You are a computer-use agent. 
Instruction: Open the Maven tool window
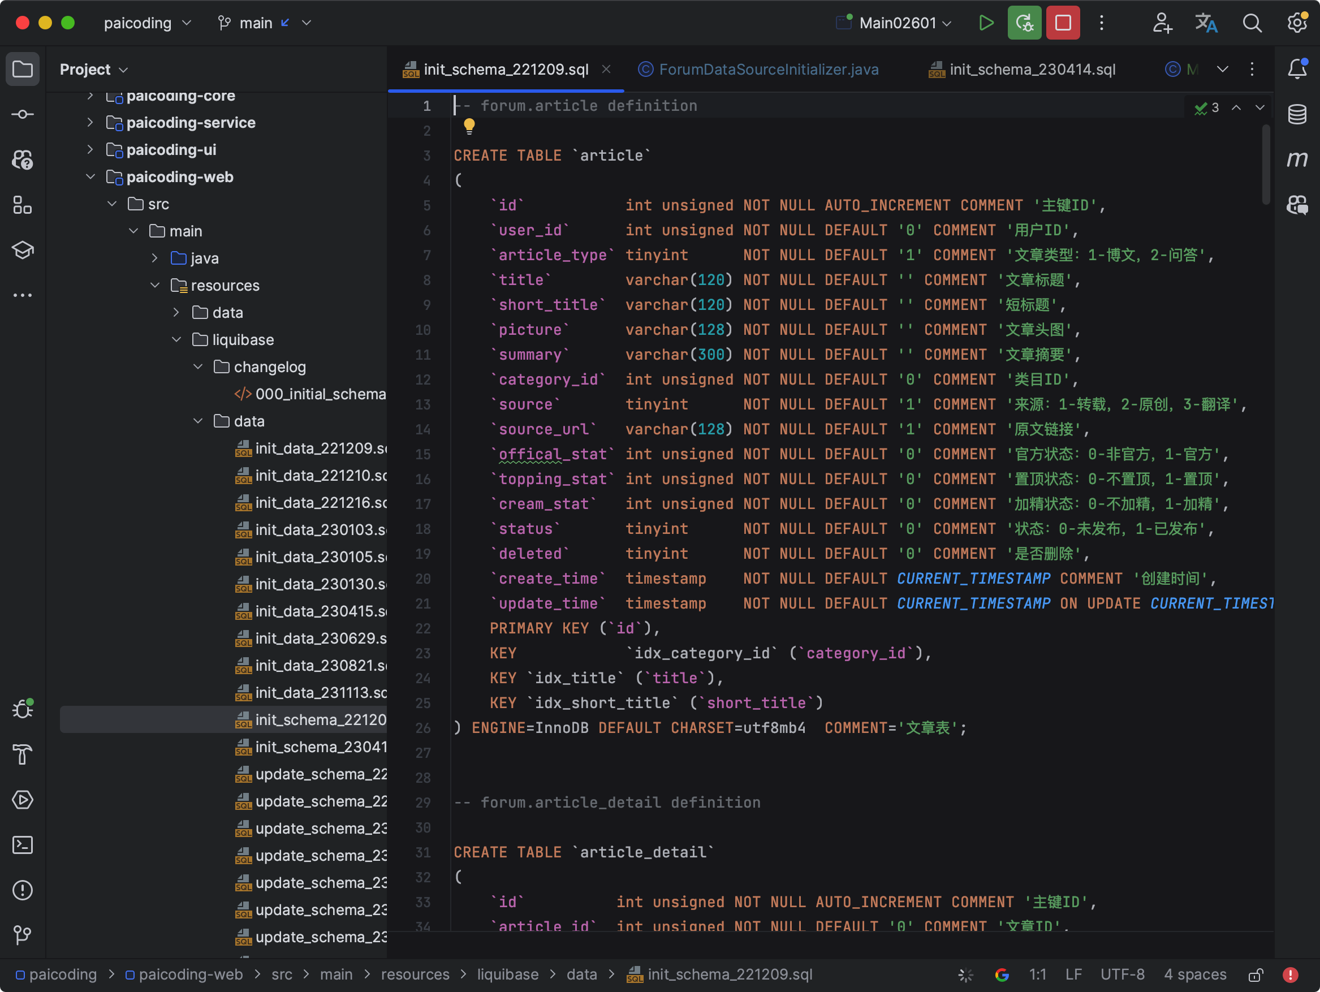pyautogui.click(x=1297, y=159)
